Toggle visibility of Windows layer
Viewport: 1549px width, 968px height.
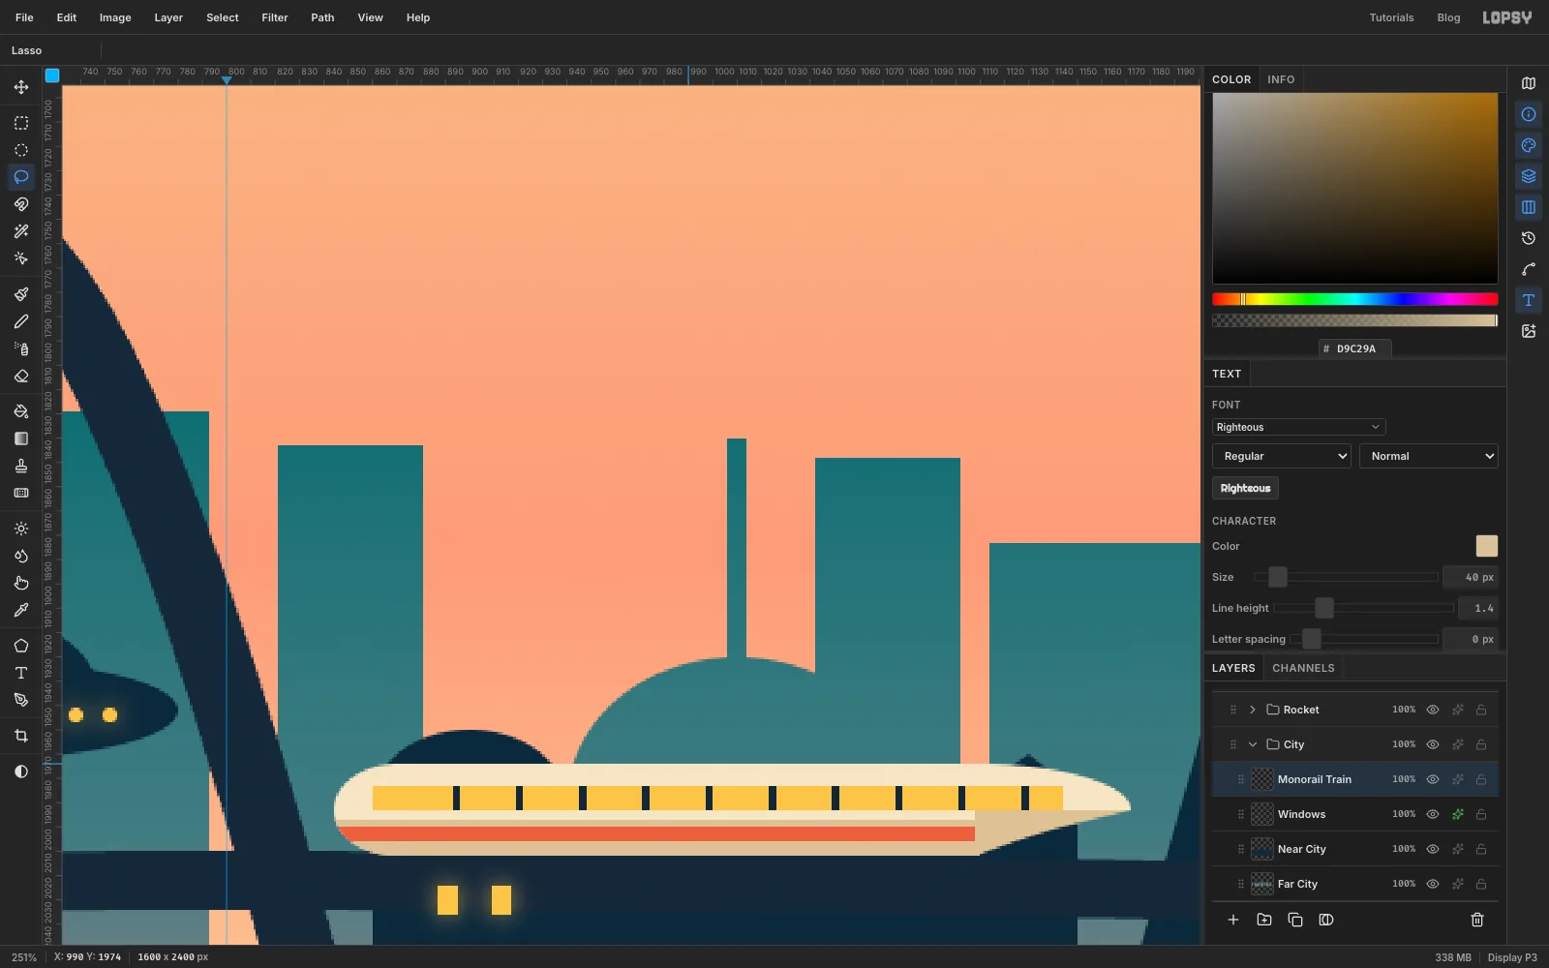[x=1433, y=814]
